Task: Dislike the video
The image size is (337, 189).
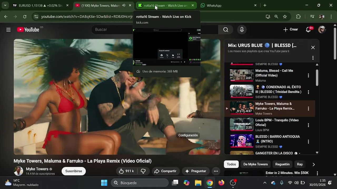Action: pos(143,171)
